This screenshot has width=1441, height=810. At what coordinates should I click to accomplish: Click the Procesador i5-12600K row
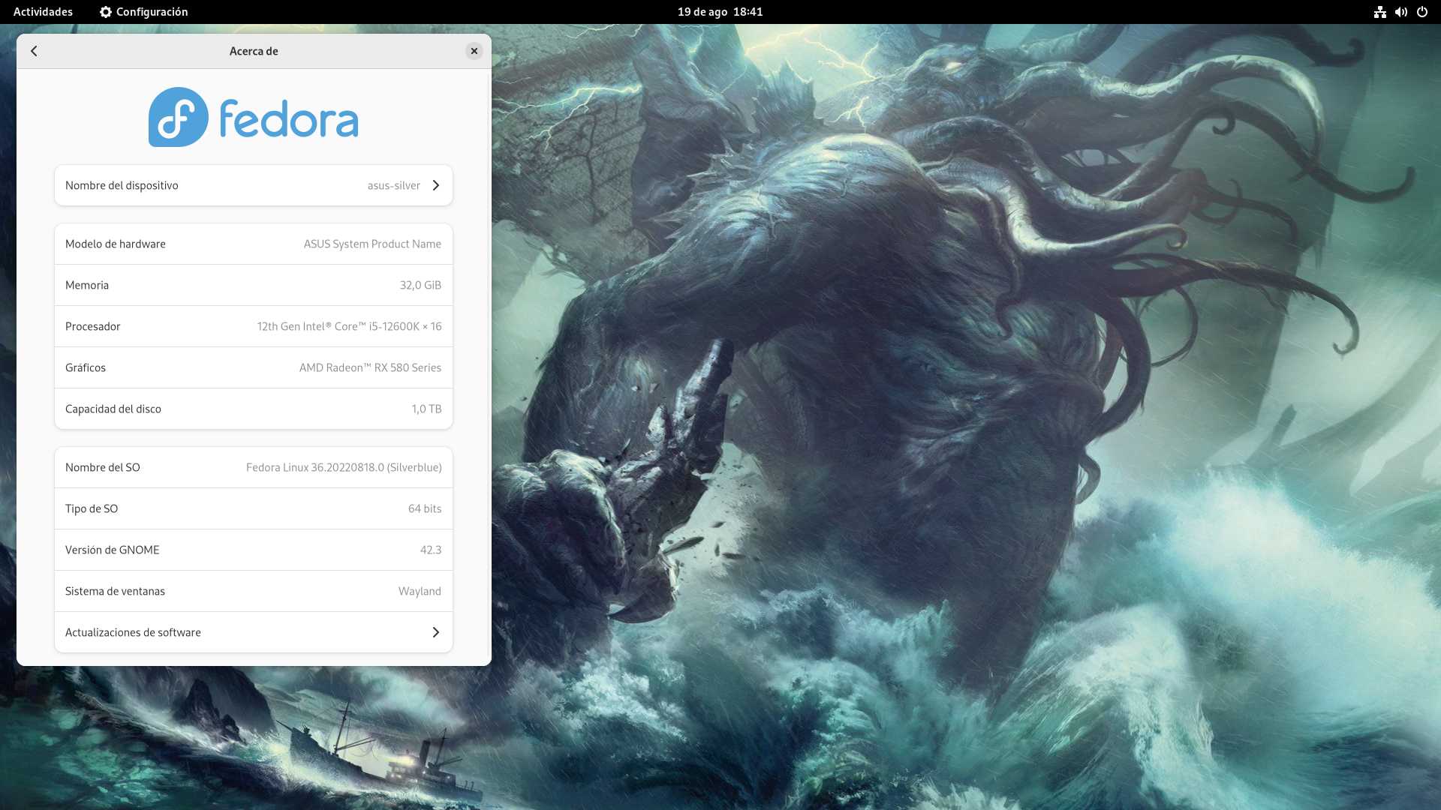coord(253,326)
